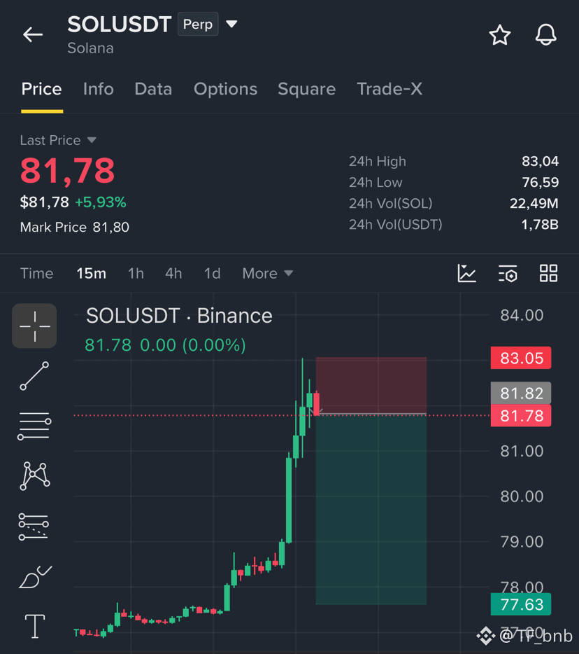Open chart indicators icon
The height and width of the screenshot is (654, 579).
point(466,274)
